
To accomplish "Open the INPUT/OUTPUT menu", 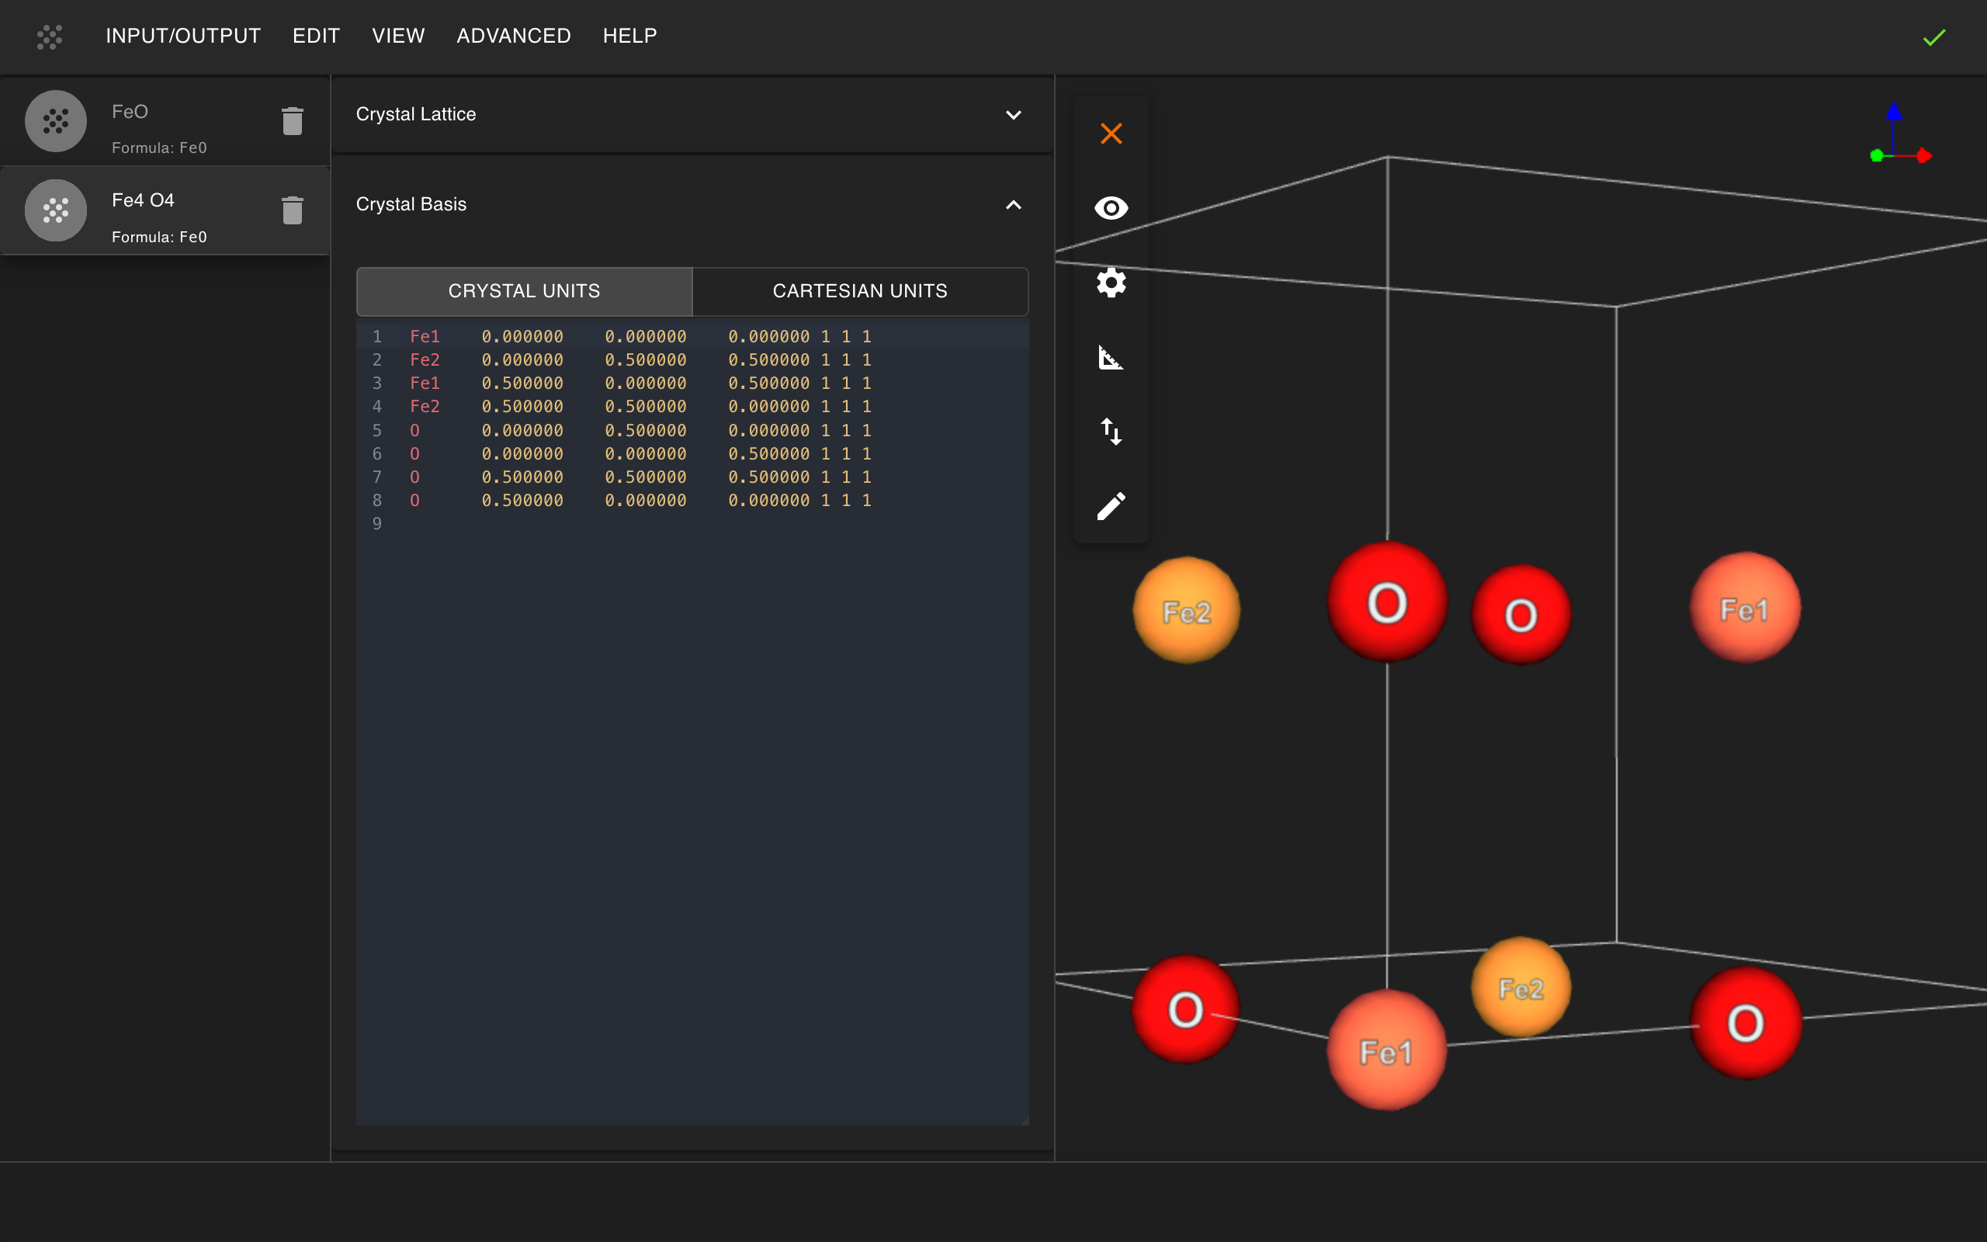I will click(x=183, y=36).
